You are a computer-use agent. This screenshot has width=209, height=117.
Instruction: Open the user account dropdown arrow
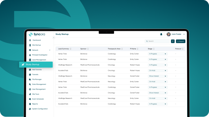184,34
